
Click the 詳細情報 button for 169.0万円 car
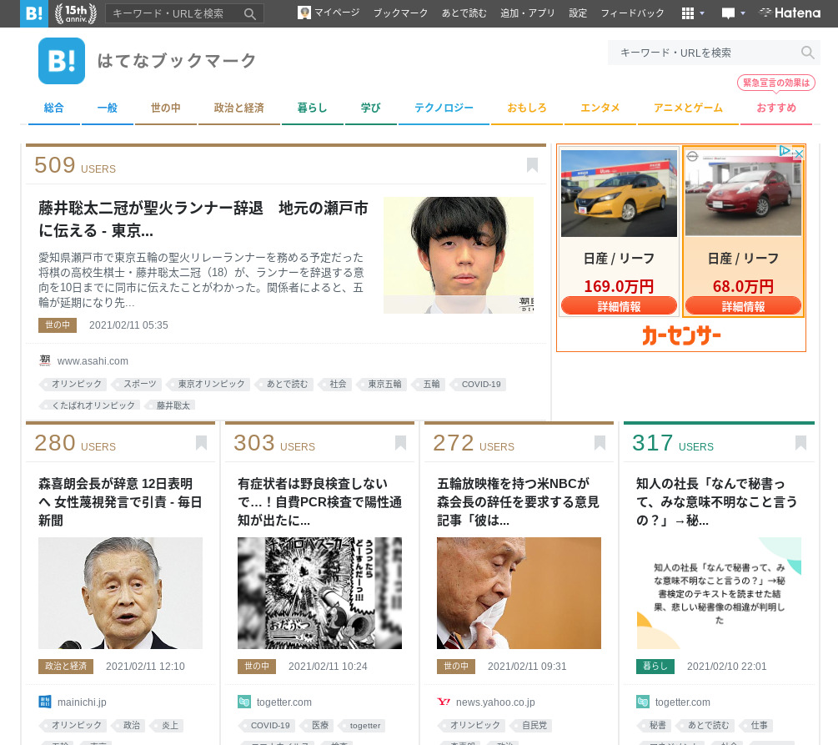click(x=619, y=306)
